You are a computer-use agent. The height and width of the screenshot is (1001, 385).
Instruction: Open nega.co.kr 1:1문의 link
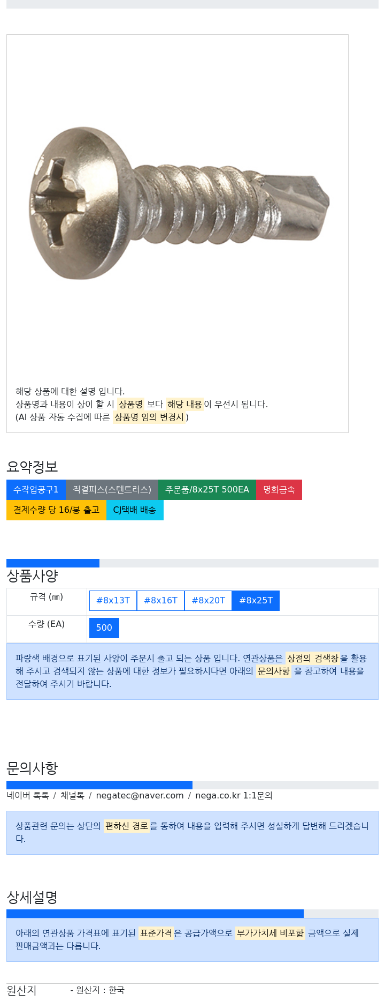tap(234, 796)
